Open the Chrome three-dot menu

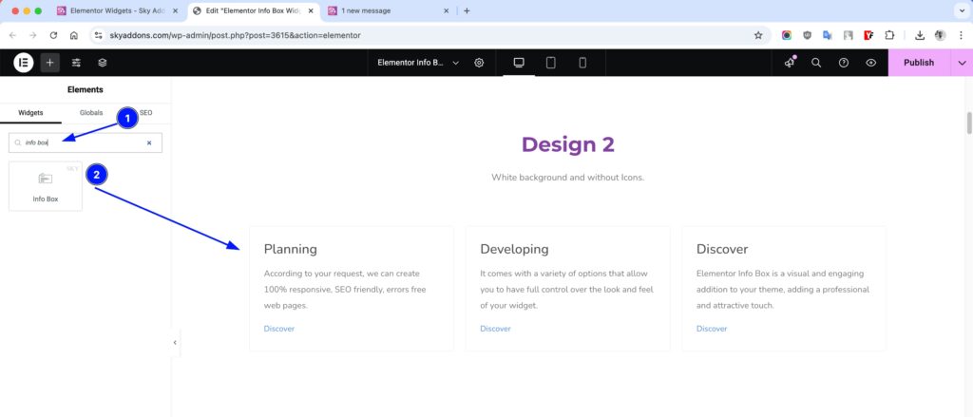pos(961,35)
